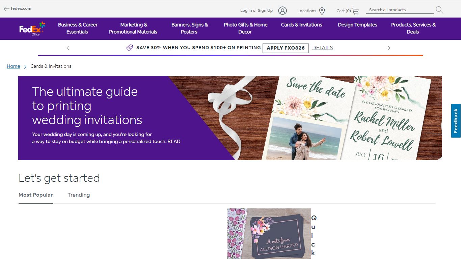Click the wedding invitations guide banner

[x=230, y=118]
